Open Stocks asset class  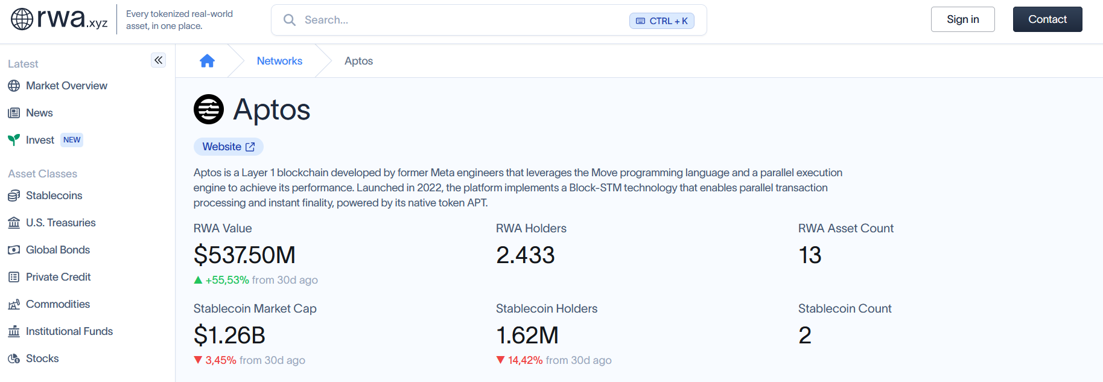point(42,358)
